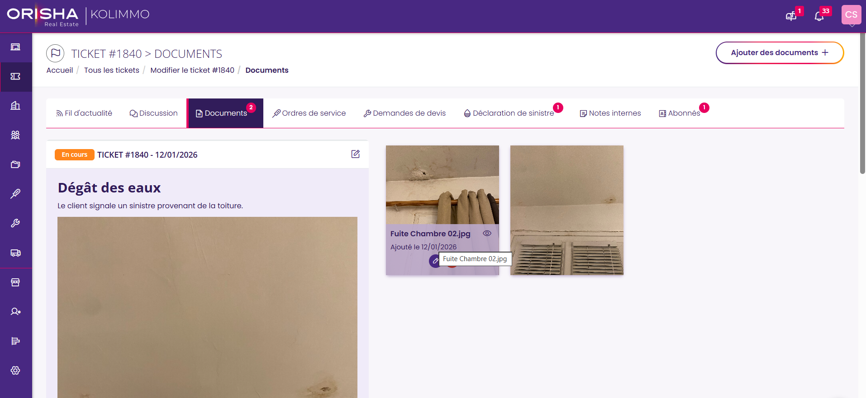Click 'Ajouté le 12/01/2026' text

click(x=423, y=247)
